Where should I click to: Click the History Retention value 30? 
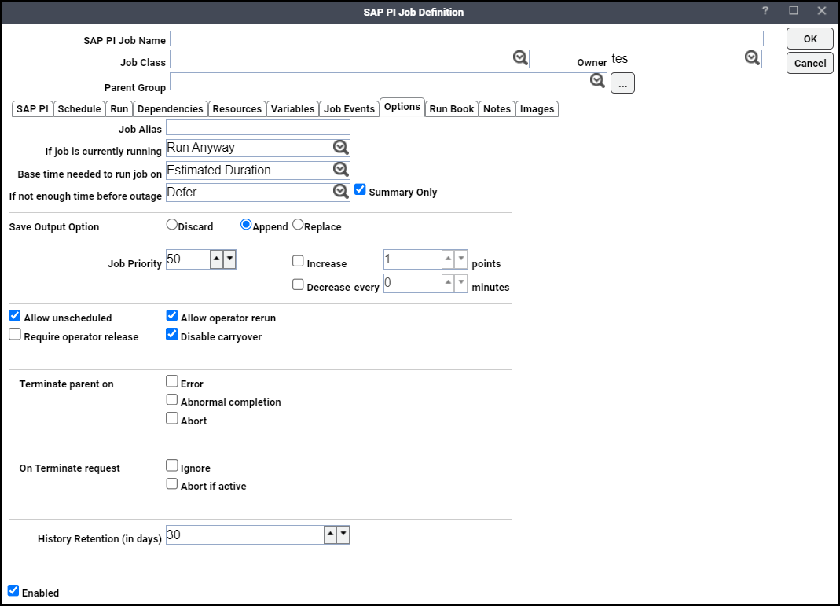tap(245, 534)
